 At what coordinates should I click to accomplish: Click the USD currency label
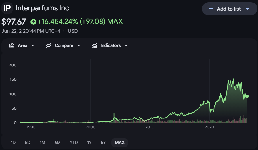pos(73,31)
